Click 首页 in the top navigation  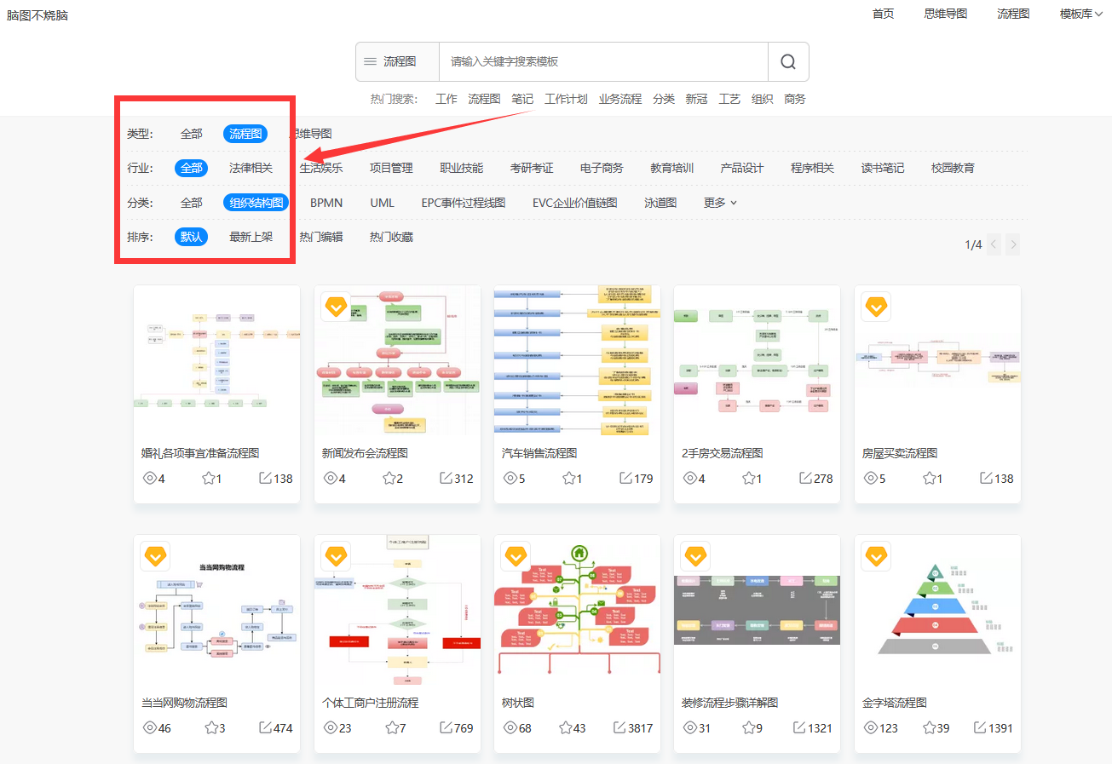(x=883, y=14)
